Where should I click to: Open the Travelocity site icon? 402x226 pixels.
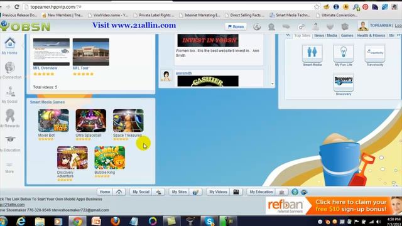point(375,53)
